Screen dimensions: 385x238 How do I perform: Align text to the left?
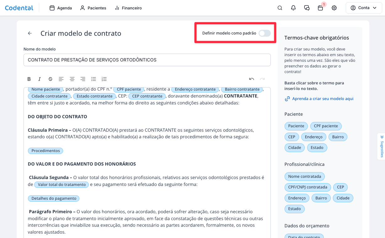pos(61,79)
